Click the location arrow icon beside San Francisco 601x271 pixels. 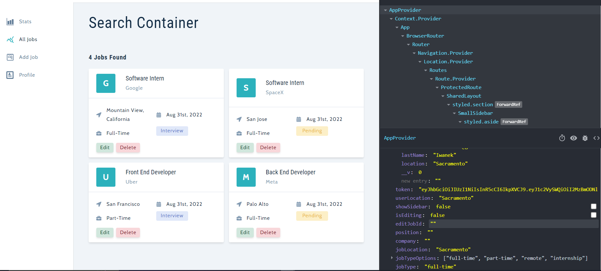pos(99,204)
